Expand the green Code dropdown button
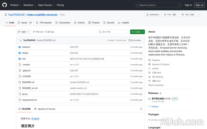This screenshot has height=129, width=207. coord(137,32)
